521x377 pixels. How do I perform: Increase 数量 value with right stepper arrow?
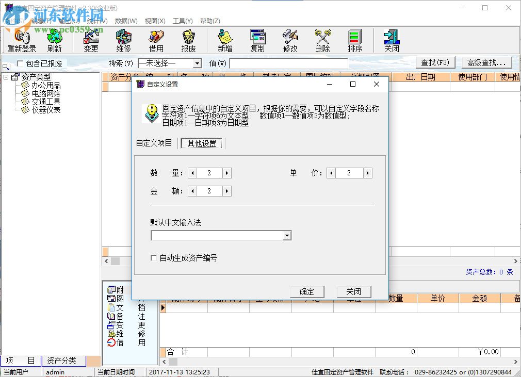coord(227,173)
